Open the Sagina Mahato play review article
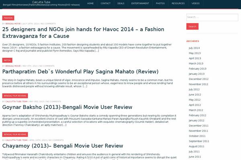The width and height of the screenshot is (241, 160). click(x=80, y=72)
